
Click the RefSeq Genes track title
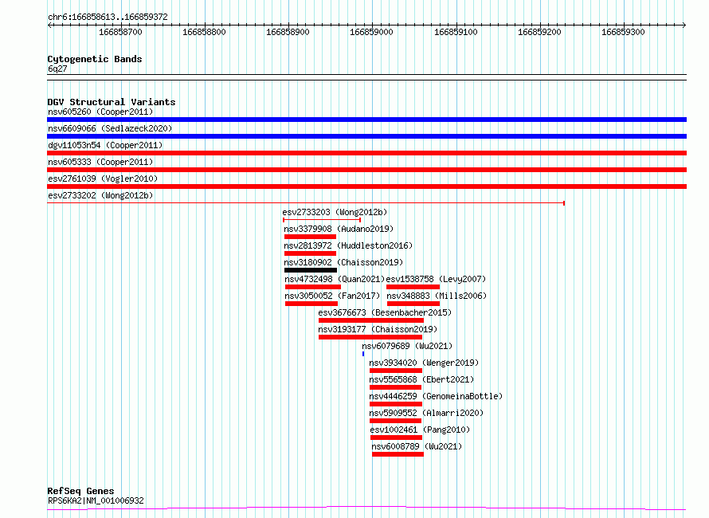click(x=81, y=491)
